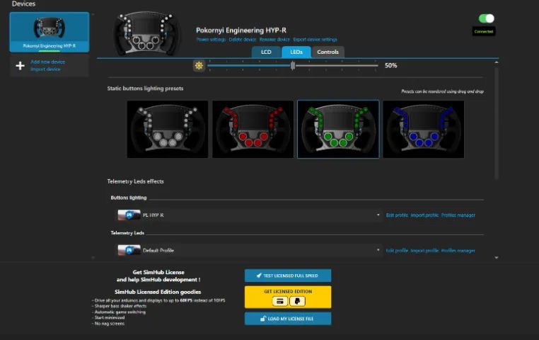Click the brightness sun icon beside the slider

pyautogui.click(x=199, y=65)
